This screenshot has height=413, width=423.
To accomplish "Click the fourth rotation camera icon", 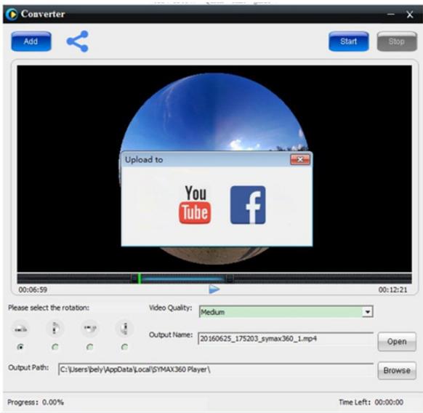I will [x=124, y=328].
